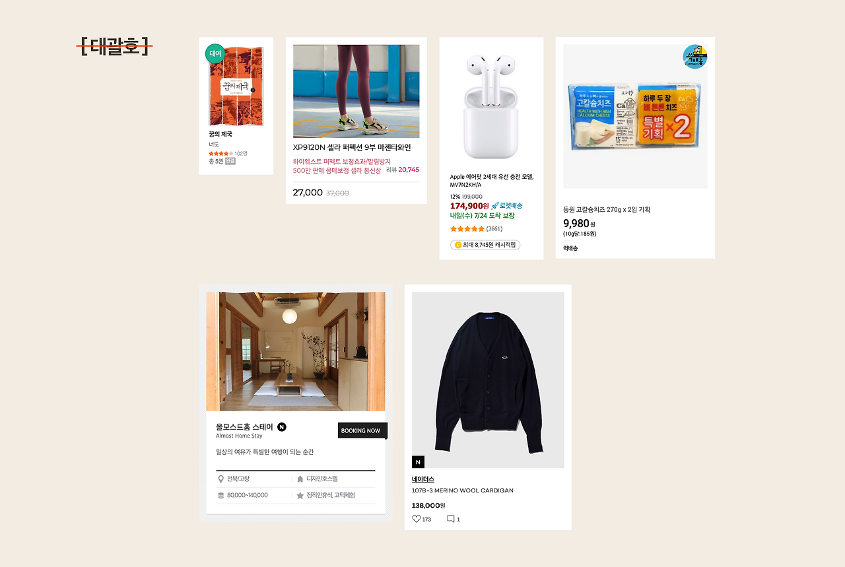Click the heart like icon on cardigan
The image size is (845, 567).
[417, 519]
